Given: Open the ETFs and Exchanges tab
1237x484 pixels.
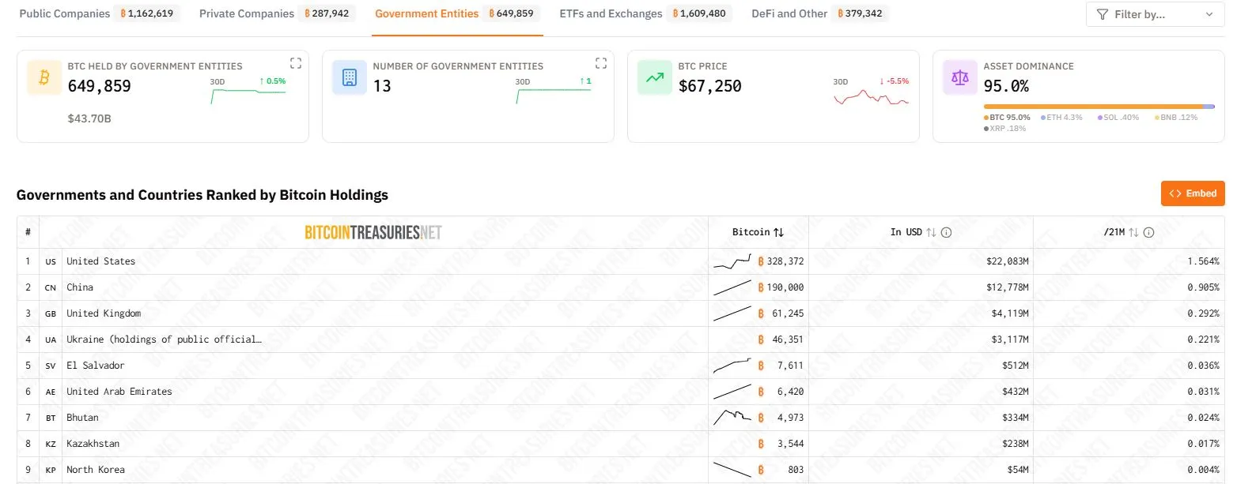Looking at the screenshot, I should 611,13.
